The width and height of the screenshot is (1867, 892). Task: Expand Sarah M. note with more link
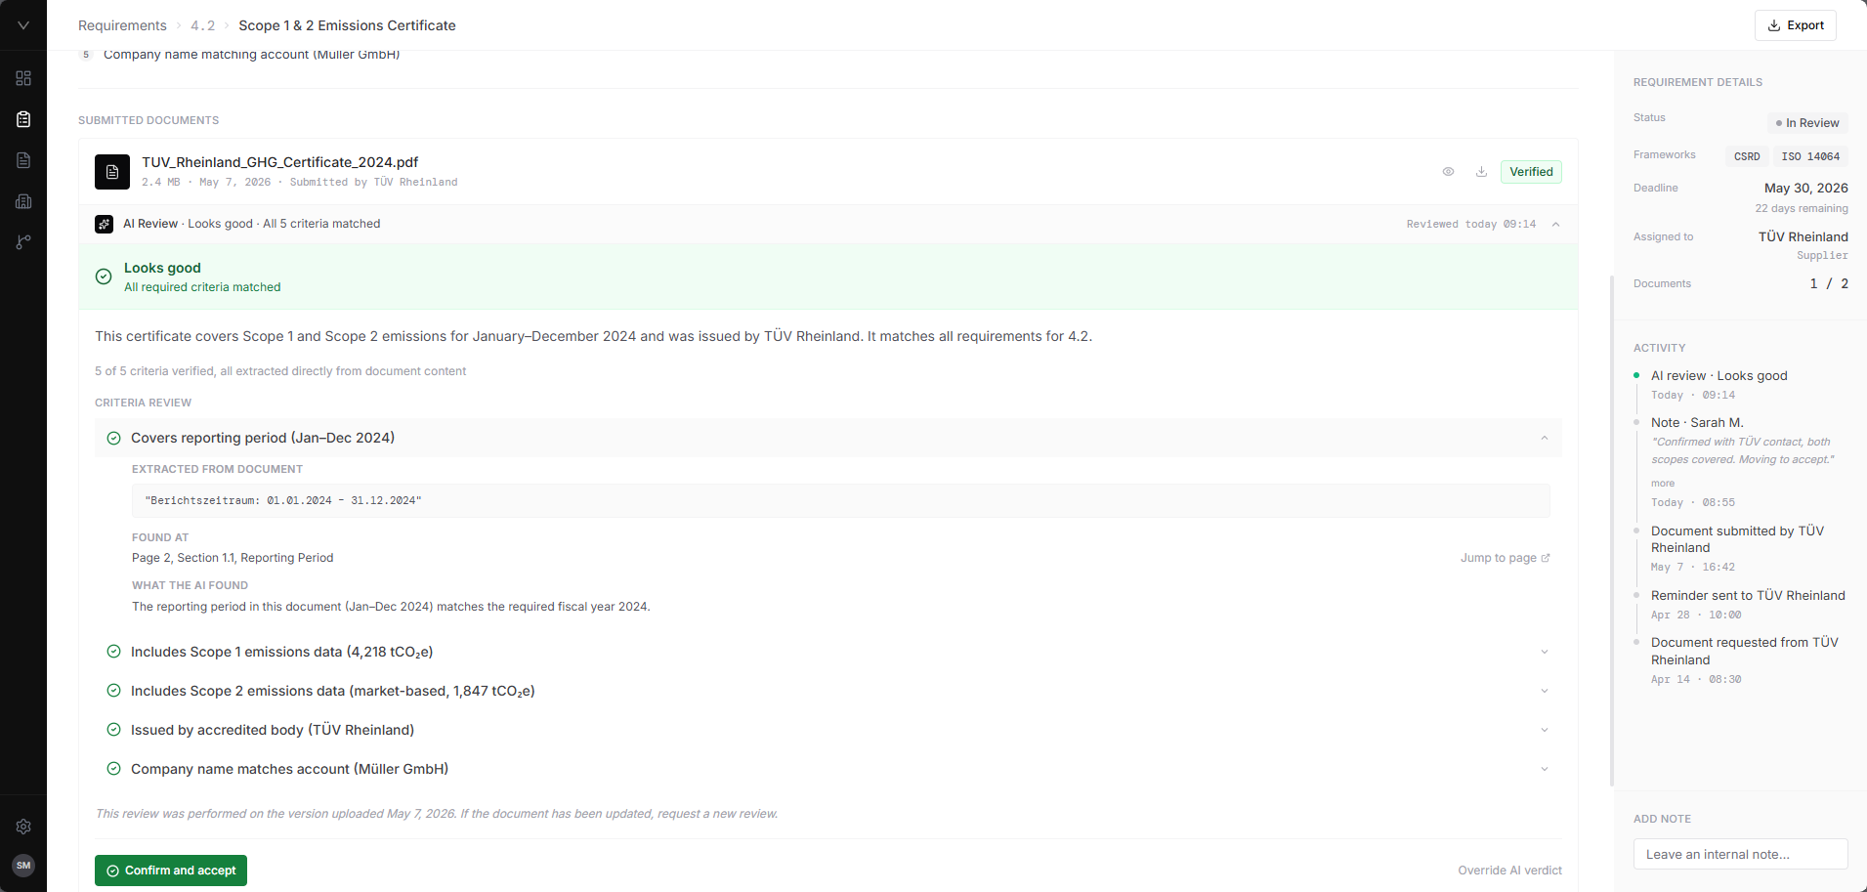click(1663, 484)
